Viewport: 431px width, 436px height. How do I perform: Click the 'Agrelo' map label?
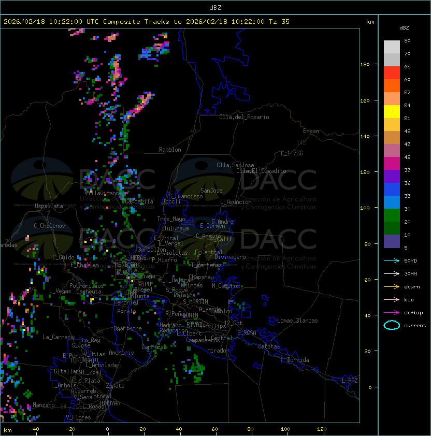(x=126, y=311)
